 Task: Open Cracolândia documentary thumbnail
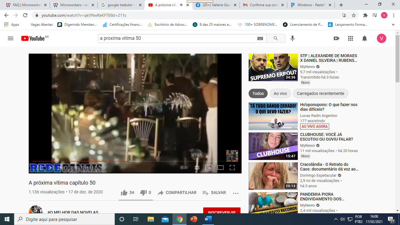pyautogui.click(x=273, y=176)
